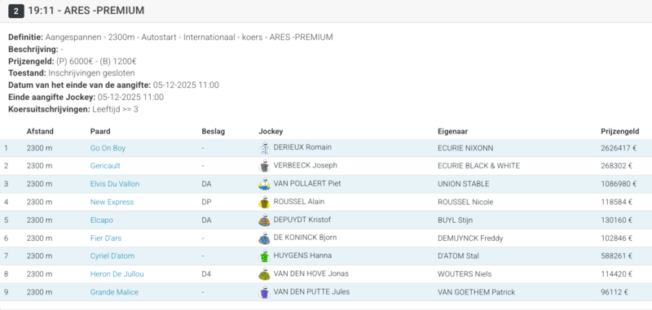
Task: Click HUYGENS Hanna's green silks icon
Action: coord(264,256)
